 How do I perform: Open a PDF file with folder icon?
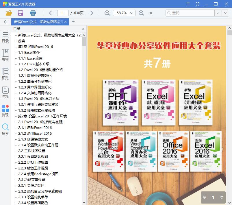pyautogui.click(x=9, y=13)
